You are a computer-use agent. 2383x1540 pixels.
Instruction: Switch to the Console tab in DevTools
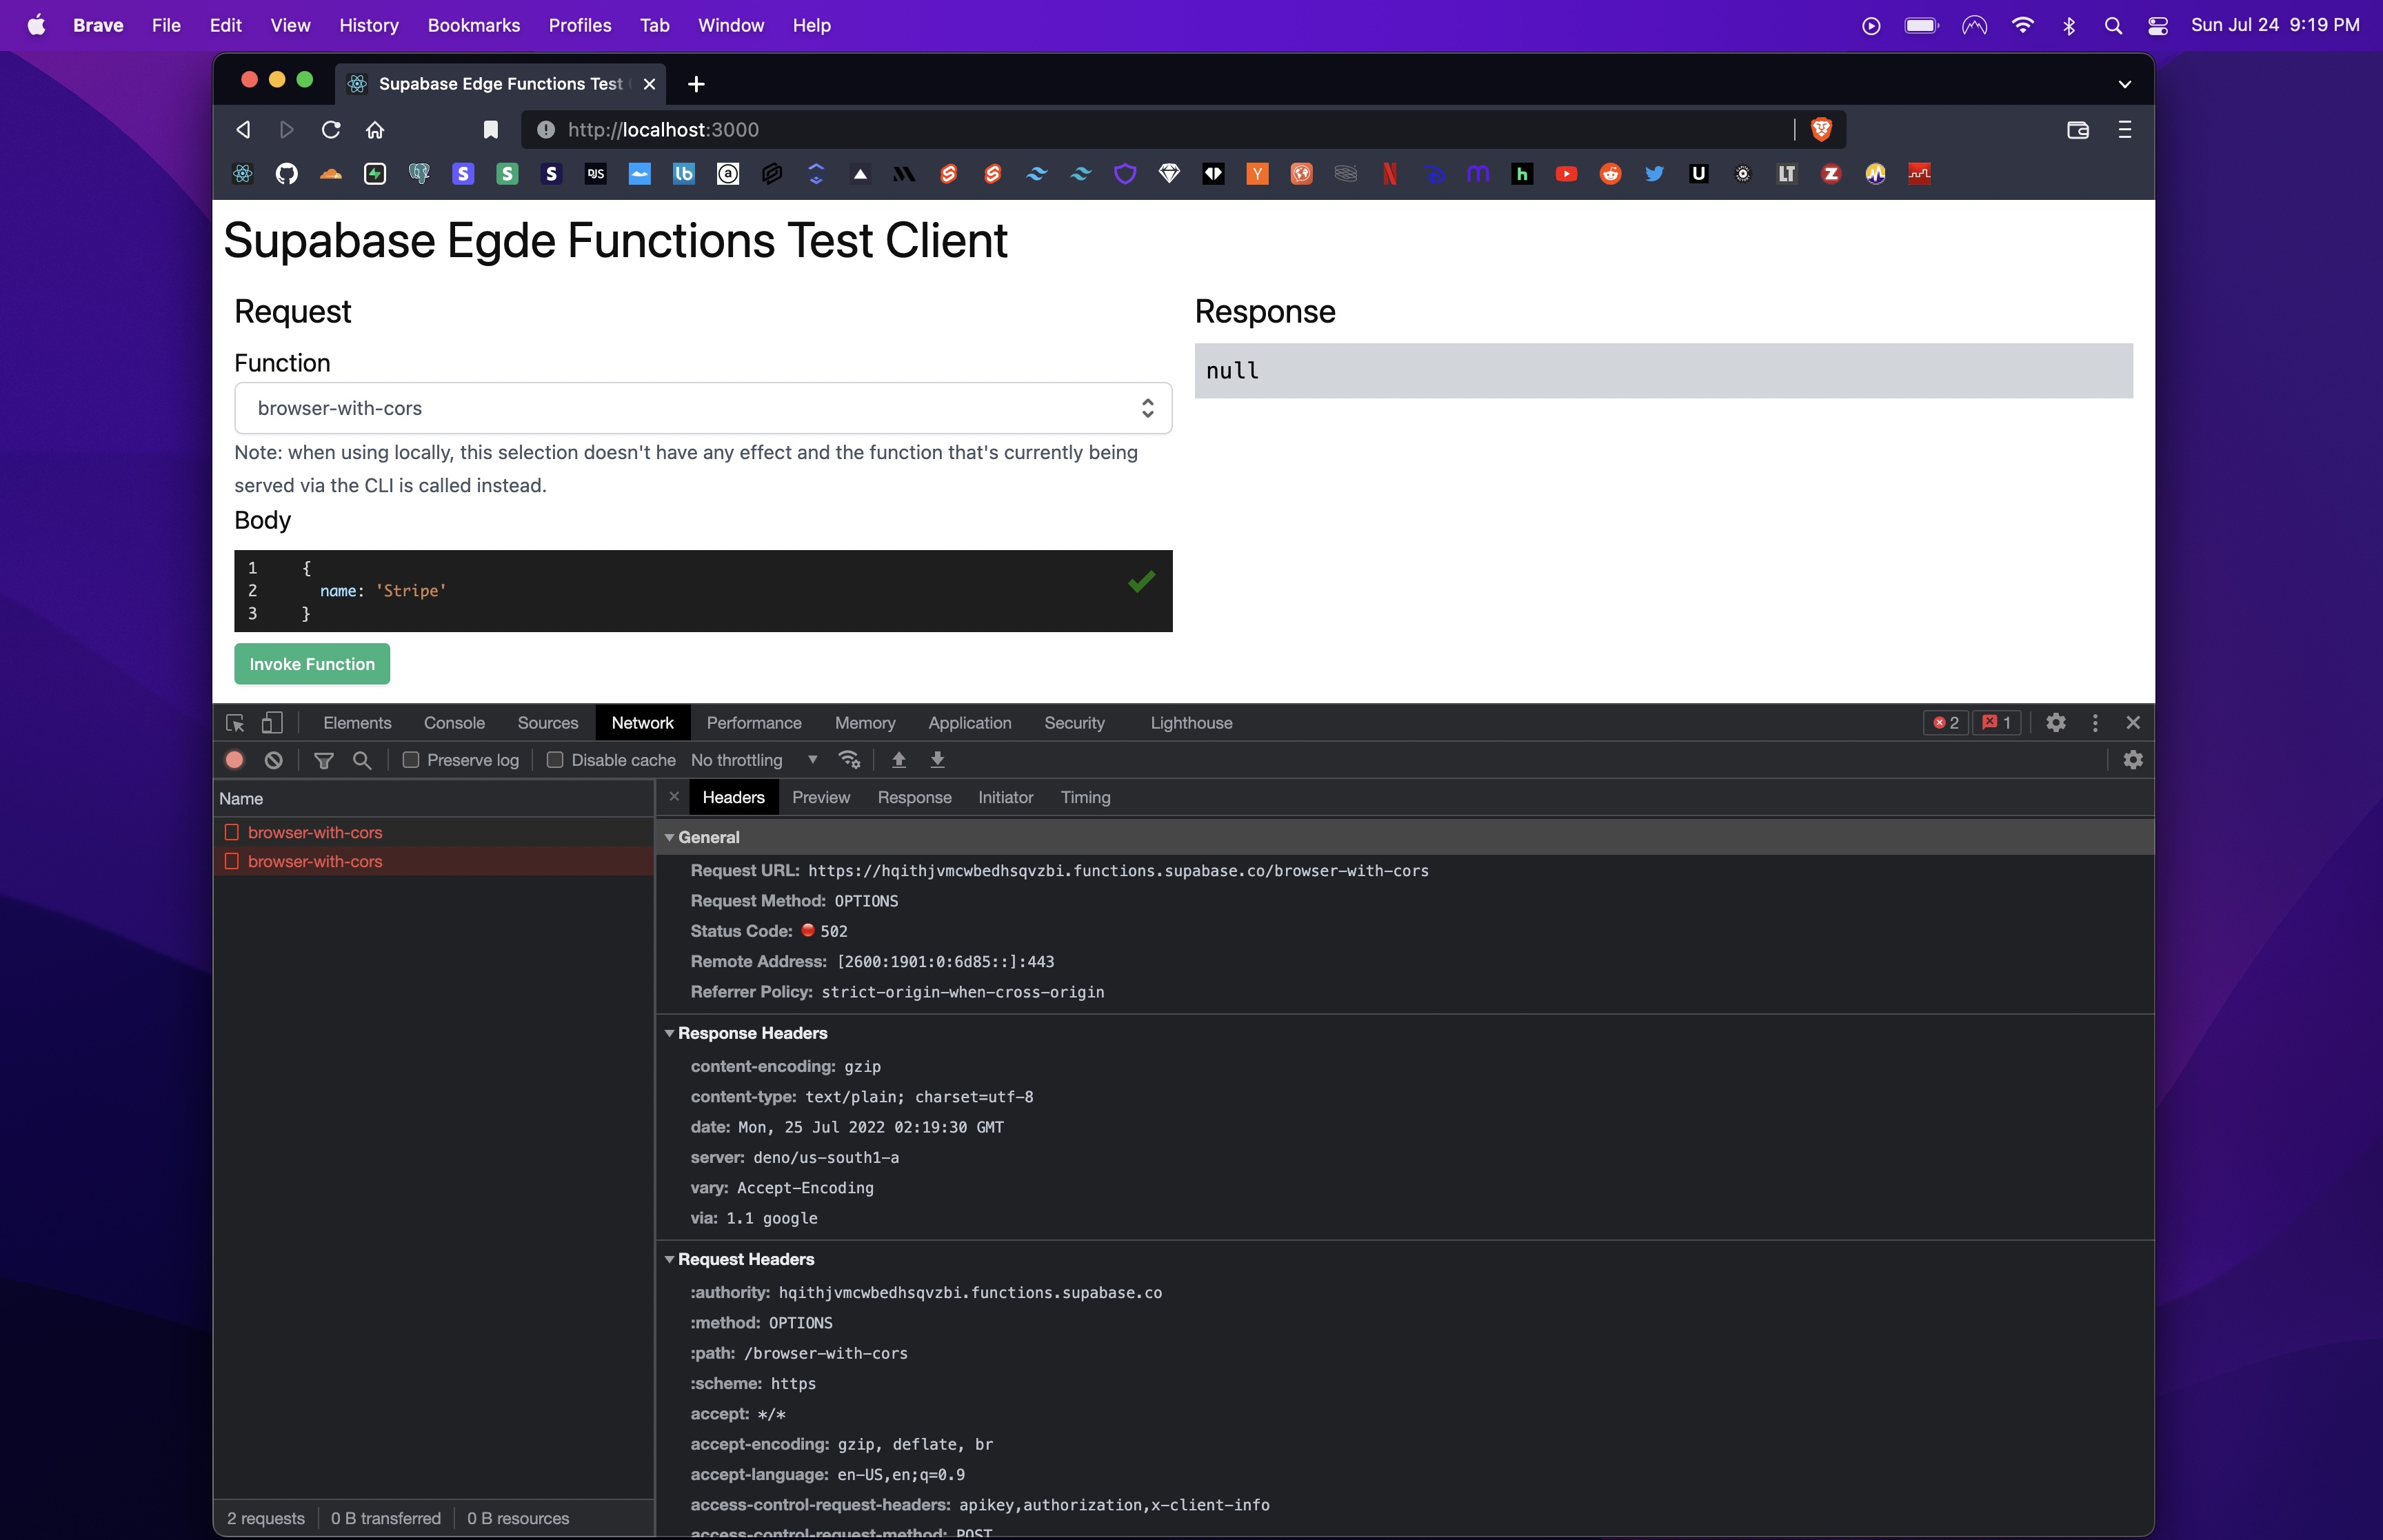coord(455,722)
